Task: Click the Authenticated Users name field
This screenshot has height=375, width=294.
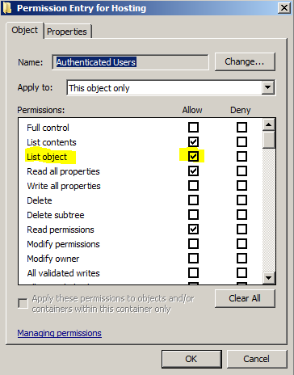Action: tap(130, 62)
